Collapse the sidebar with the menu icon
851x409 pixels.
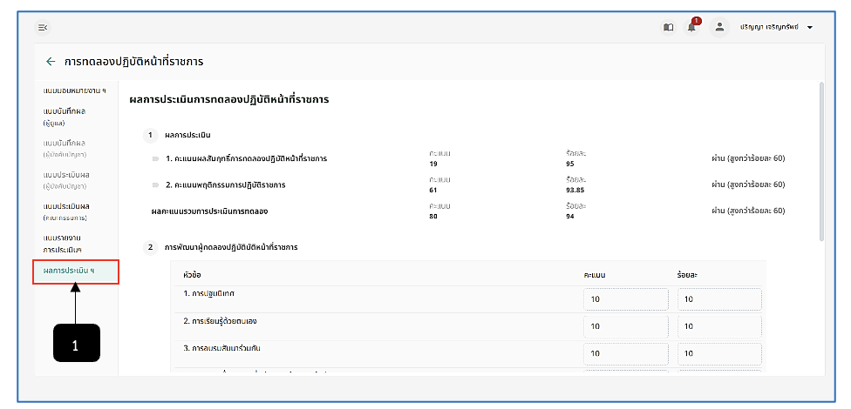(x=43, y=28)
